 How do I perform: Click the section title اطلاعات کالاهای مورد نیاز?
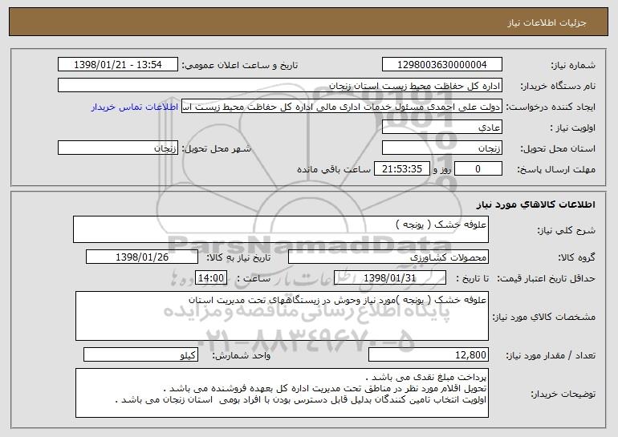click(535, 204)
